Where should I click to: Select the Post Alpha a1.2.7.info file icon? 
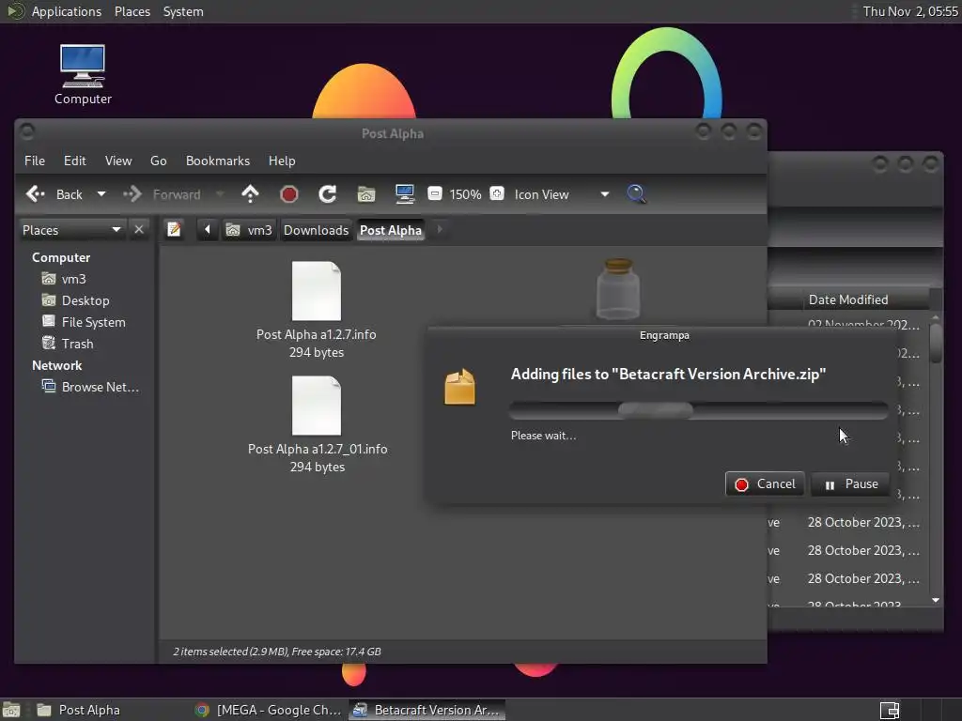[317, 291]
